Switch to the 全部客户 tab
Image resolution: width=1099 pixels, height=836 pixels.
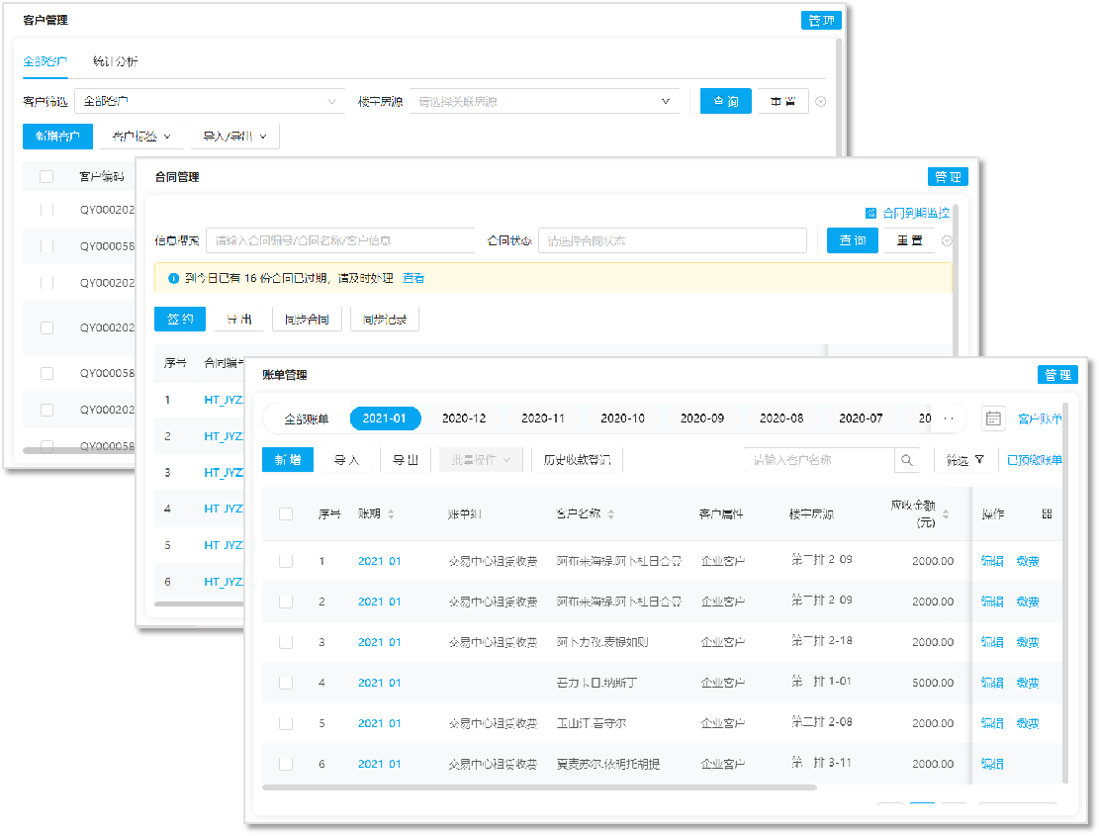tap(45, 61)
